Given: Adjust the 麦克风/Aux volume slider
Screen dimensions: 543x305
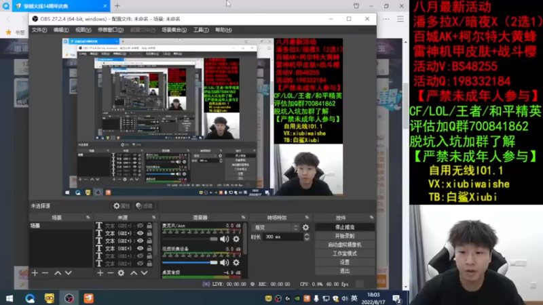Looking at the screenshot, I should [190, 239].
